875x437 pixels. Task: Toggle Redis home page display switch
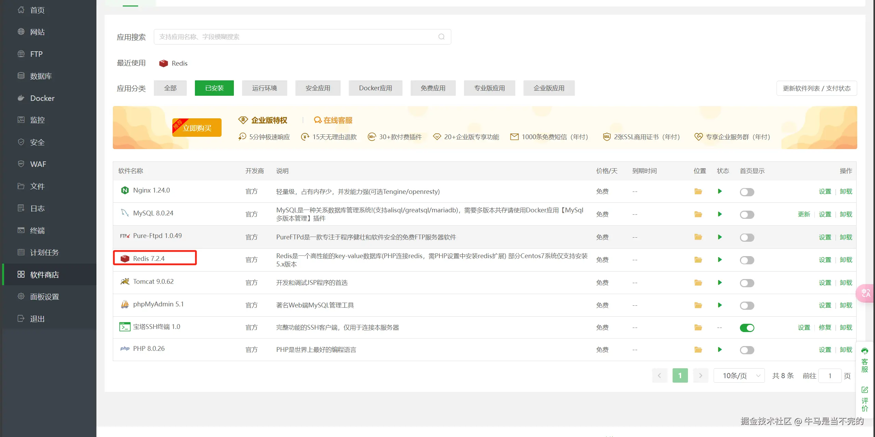click(747, 260)
